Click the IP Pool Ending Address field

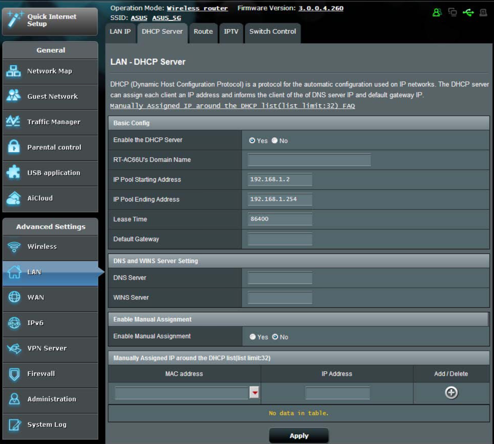pyautogui.click(x=280, y=199)
